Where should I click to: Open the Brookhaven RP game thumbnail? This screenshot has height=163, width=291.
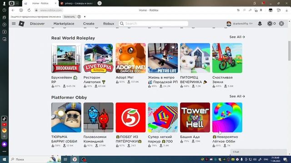tap(66, 58)
